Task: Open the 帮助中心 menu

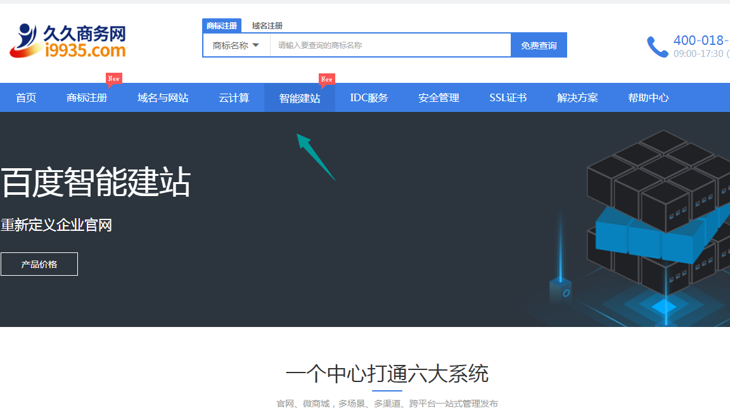Action: (648, 97)
